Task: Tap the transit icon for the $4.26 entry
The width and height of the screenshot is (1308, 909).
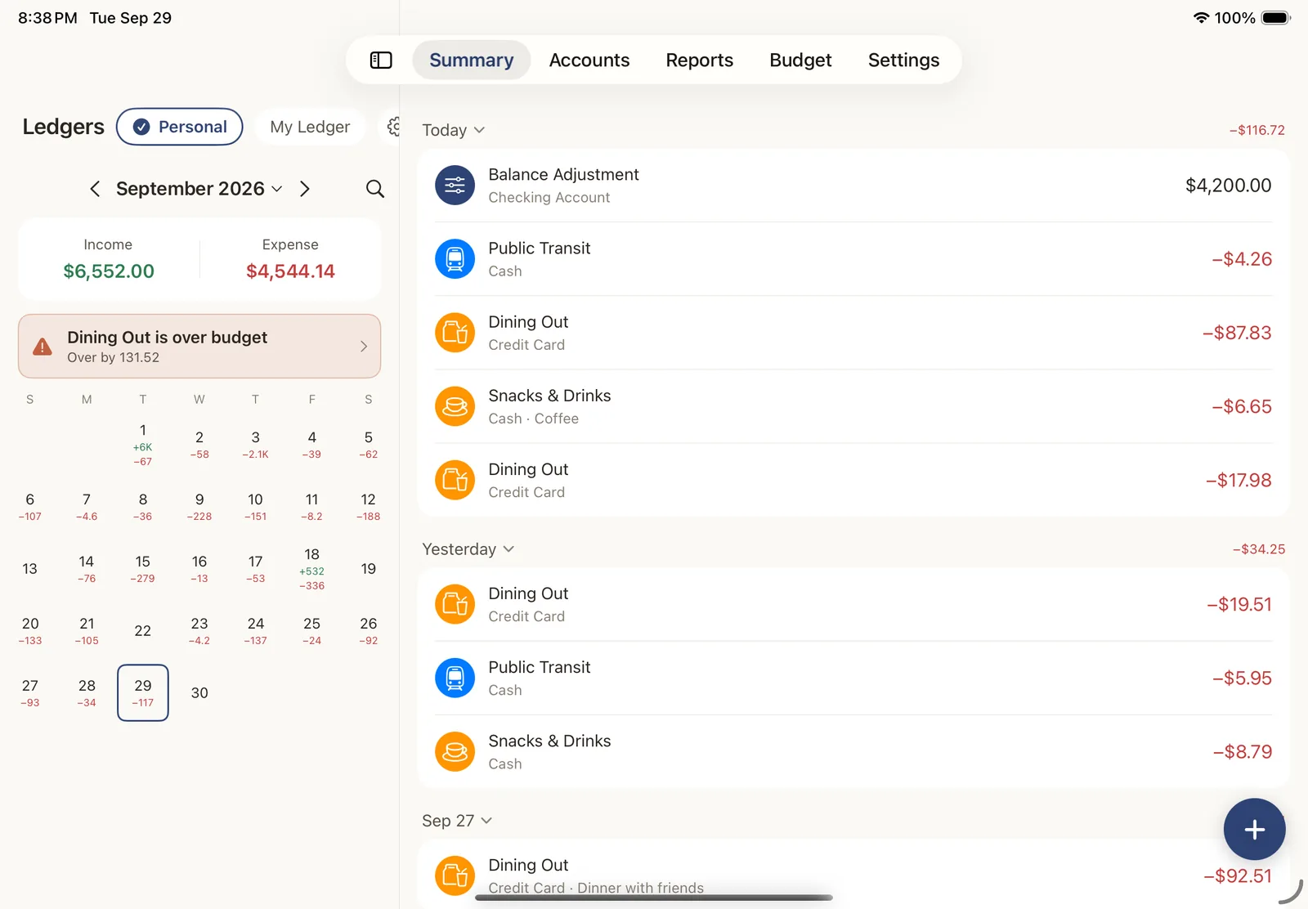Action: pos(455,259)
